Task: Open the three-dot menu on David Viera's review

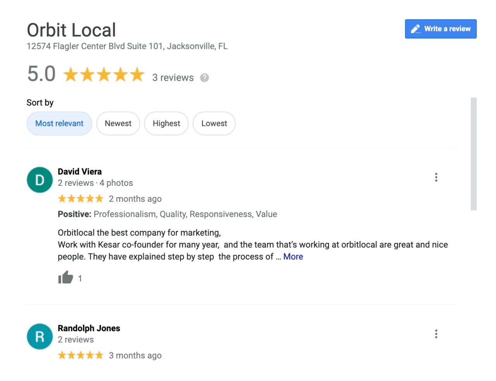Action: (x=436, y=177)
